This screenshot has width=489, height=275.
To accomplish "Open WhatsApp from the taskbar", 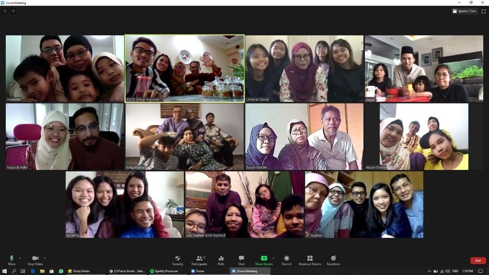I will (x=61, y=271).
